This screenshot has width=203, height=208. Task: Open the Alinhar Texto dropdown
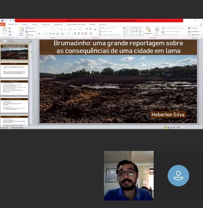click(105, 32)
